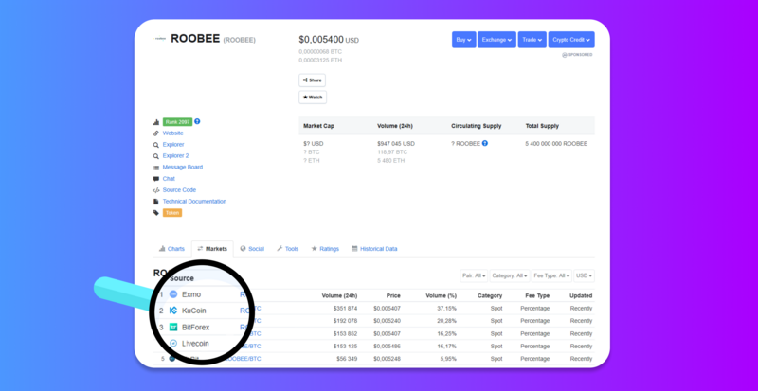Click the Share button
758x391 pixels.
click(x=313, y=80)
